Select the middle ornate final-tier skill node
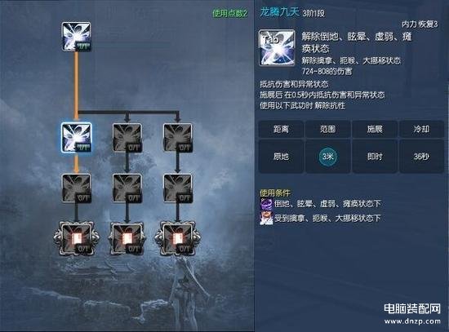Screen dimensions: 449x332 click(127, 238)
